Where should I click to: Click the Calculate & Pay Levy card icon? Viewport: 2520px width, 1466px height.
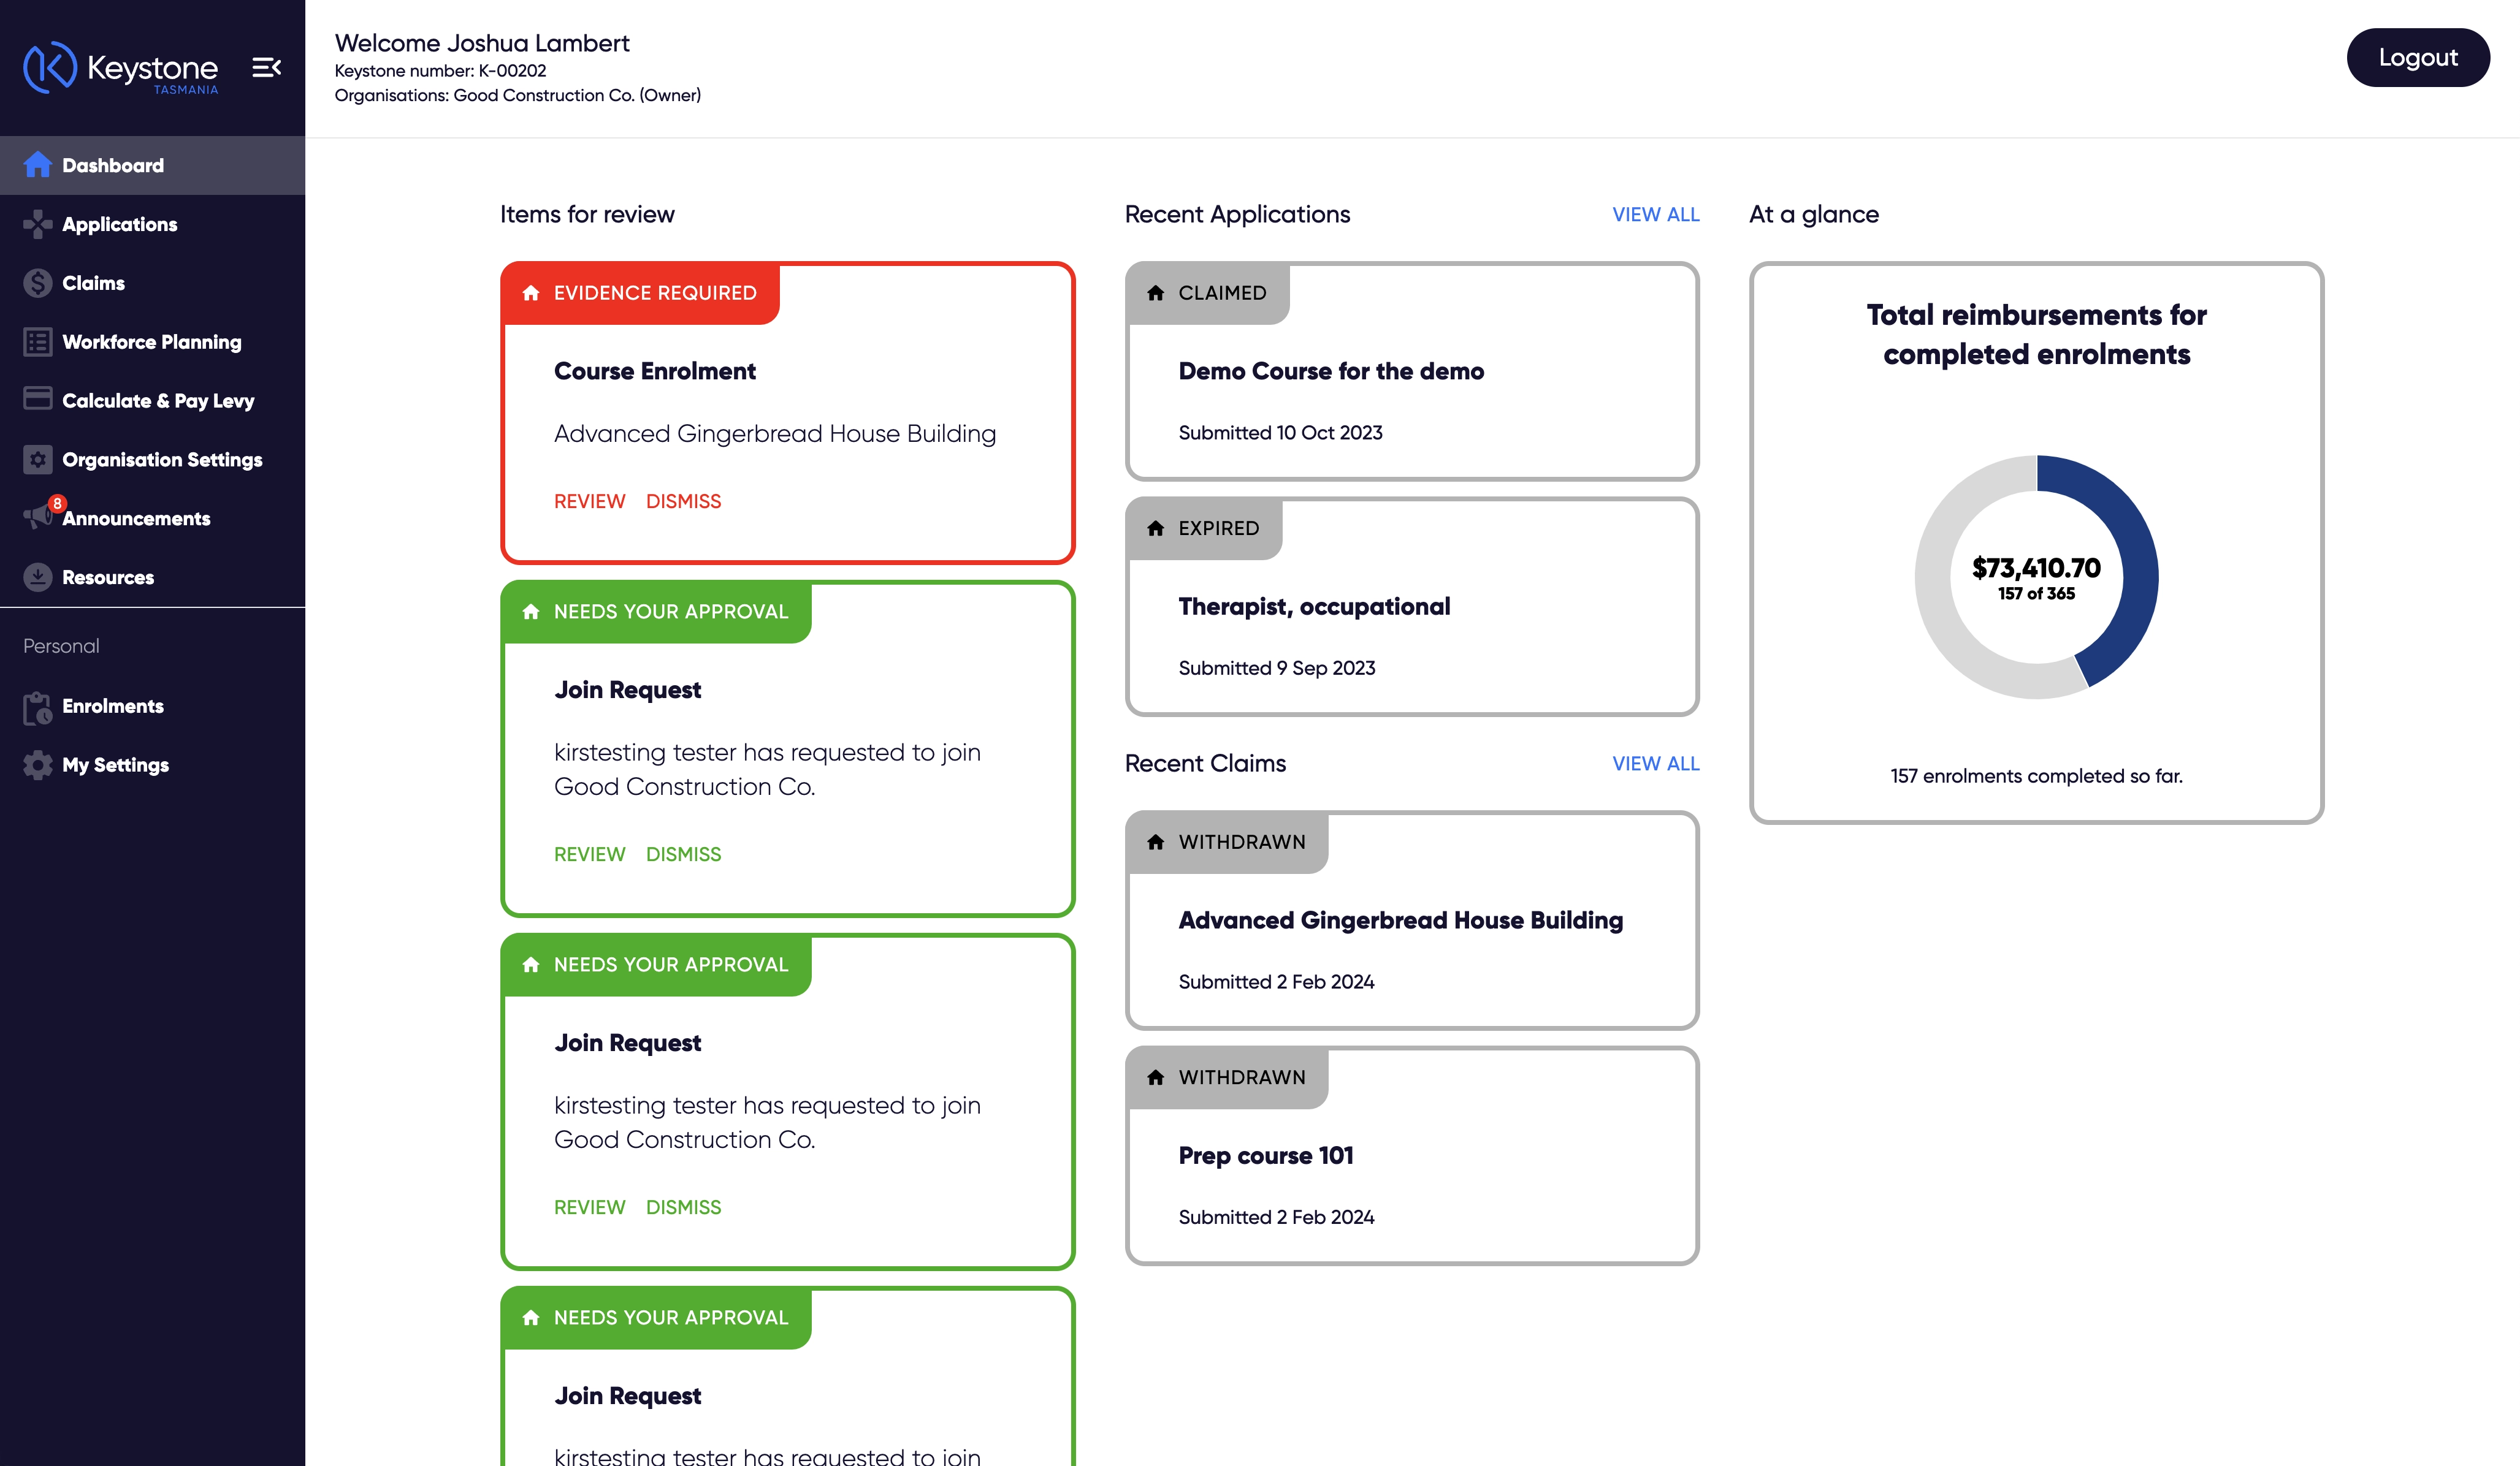[37, 399]
